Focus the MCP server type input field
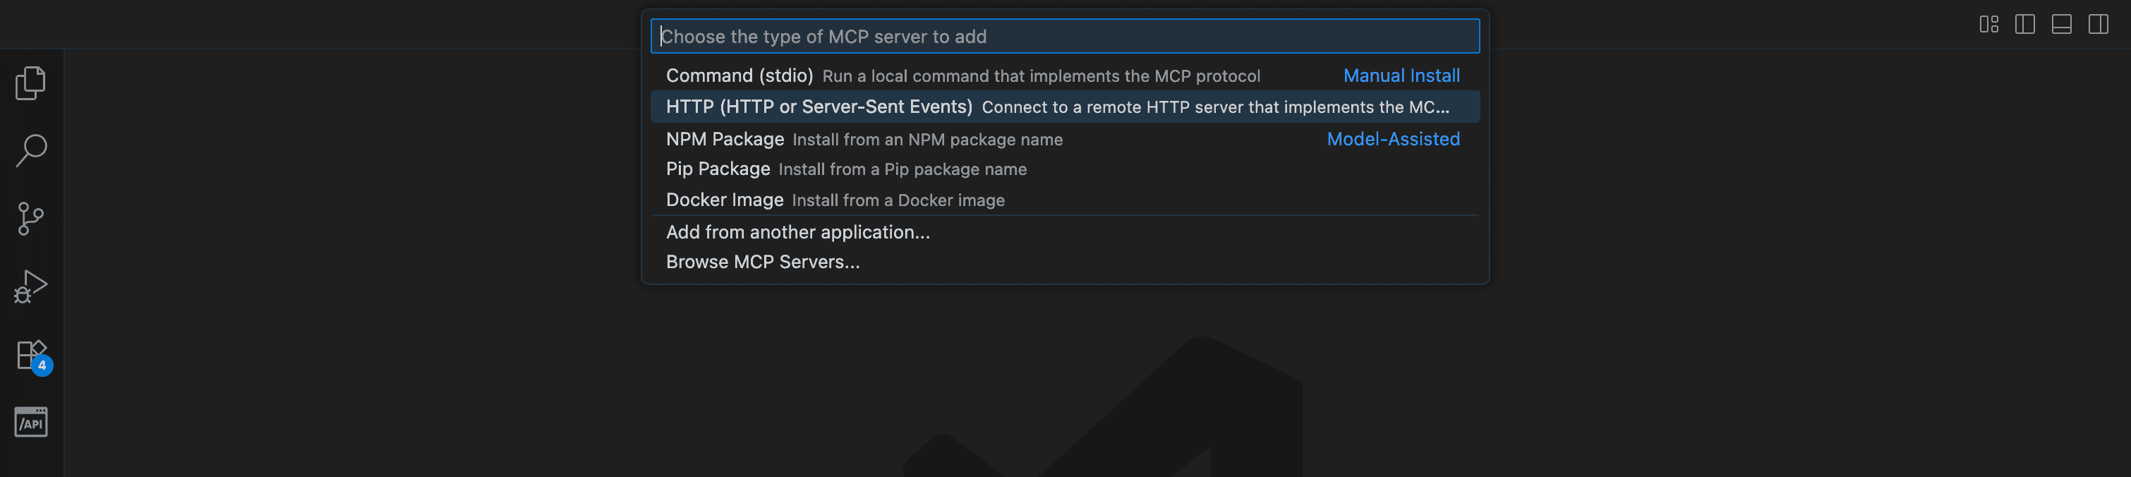 pyautogui.click(x=1065, y=37)
